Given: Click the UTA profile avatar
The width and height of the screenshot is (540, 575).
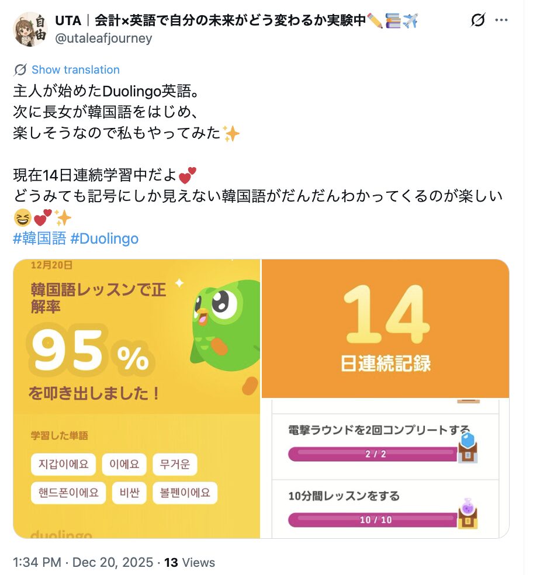Looking at the screenshot, I should [30, 29].
